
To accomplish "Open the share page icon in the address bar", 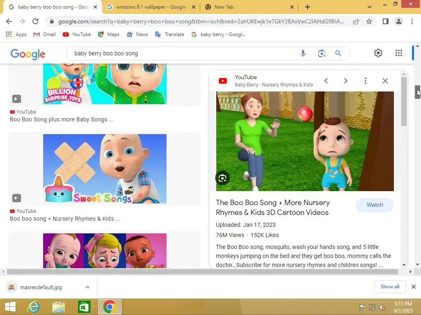I will pyautogui.click(x=356, y=21).
